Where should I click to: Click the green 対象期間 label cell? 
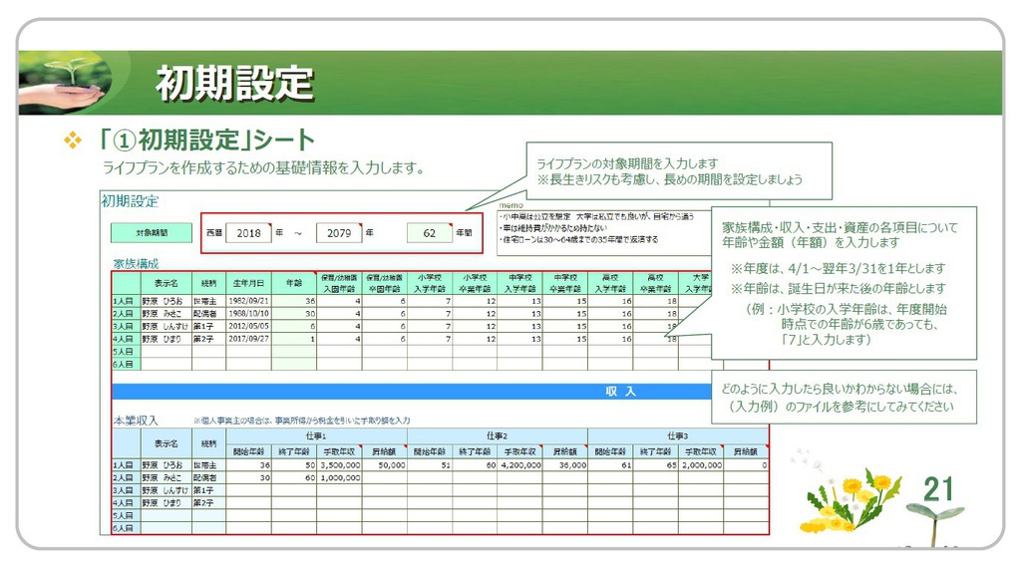click(152, 232)
